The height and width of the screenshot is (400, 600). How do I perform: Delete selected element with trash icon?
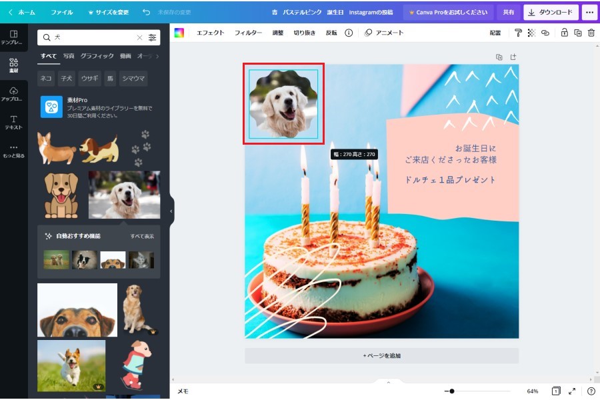point(591,33)
